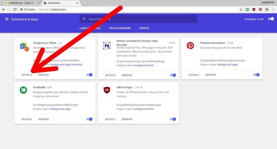Click the chrome://extensions address bar
277x149 pixels.
131,9
